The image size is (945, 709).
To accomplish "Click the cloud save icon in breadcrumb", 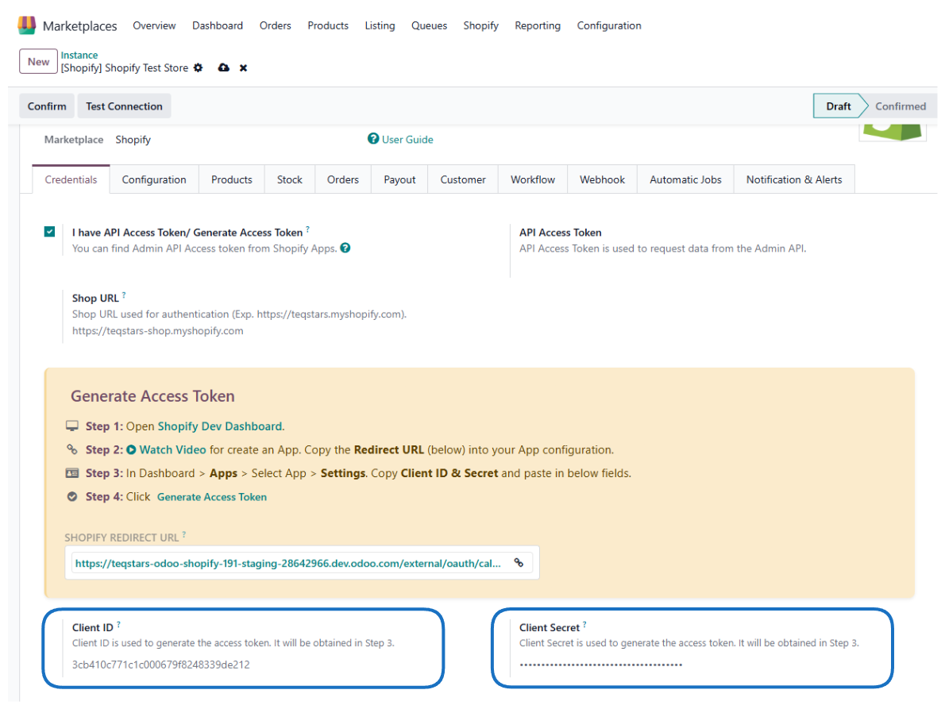I will [x=224, y=67].
